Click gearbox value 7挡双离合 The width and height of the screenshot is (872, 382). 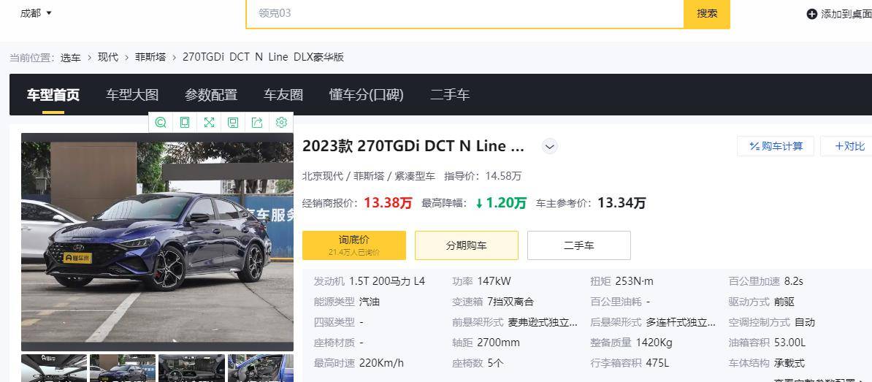tap(510, 302)
